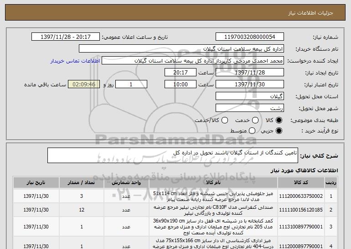
Task: Click the نام کالا column header
Action: (x=213, y=183)
